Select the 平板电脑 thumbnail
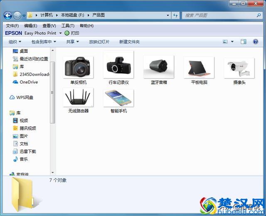Image resolution: width=266 pixels, height=216 pixels. pyautogui.click(x=199, y=67)
